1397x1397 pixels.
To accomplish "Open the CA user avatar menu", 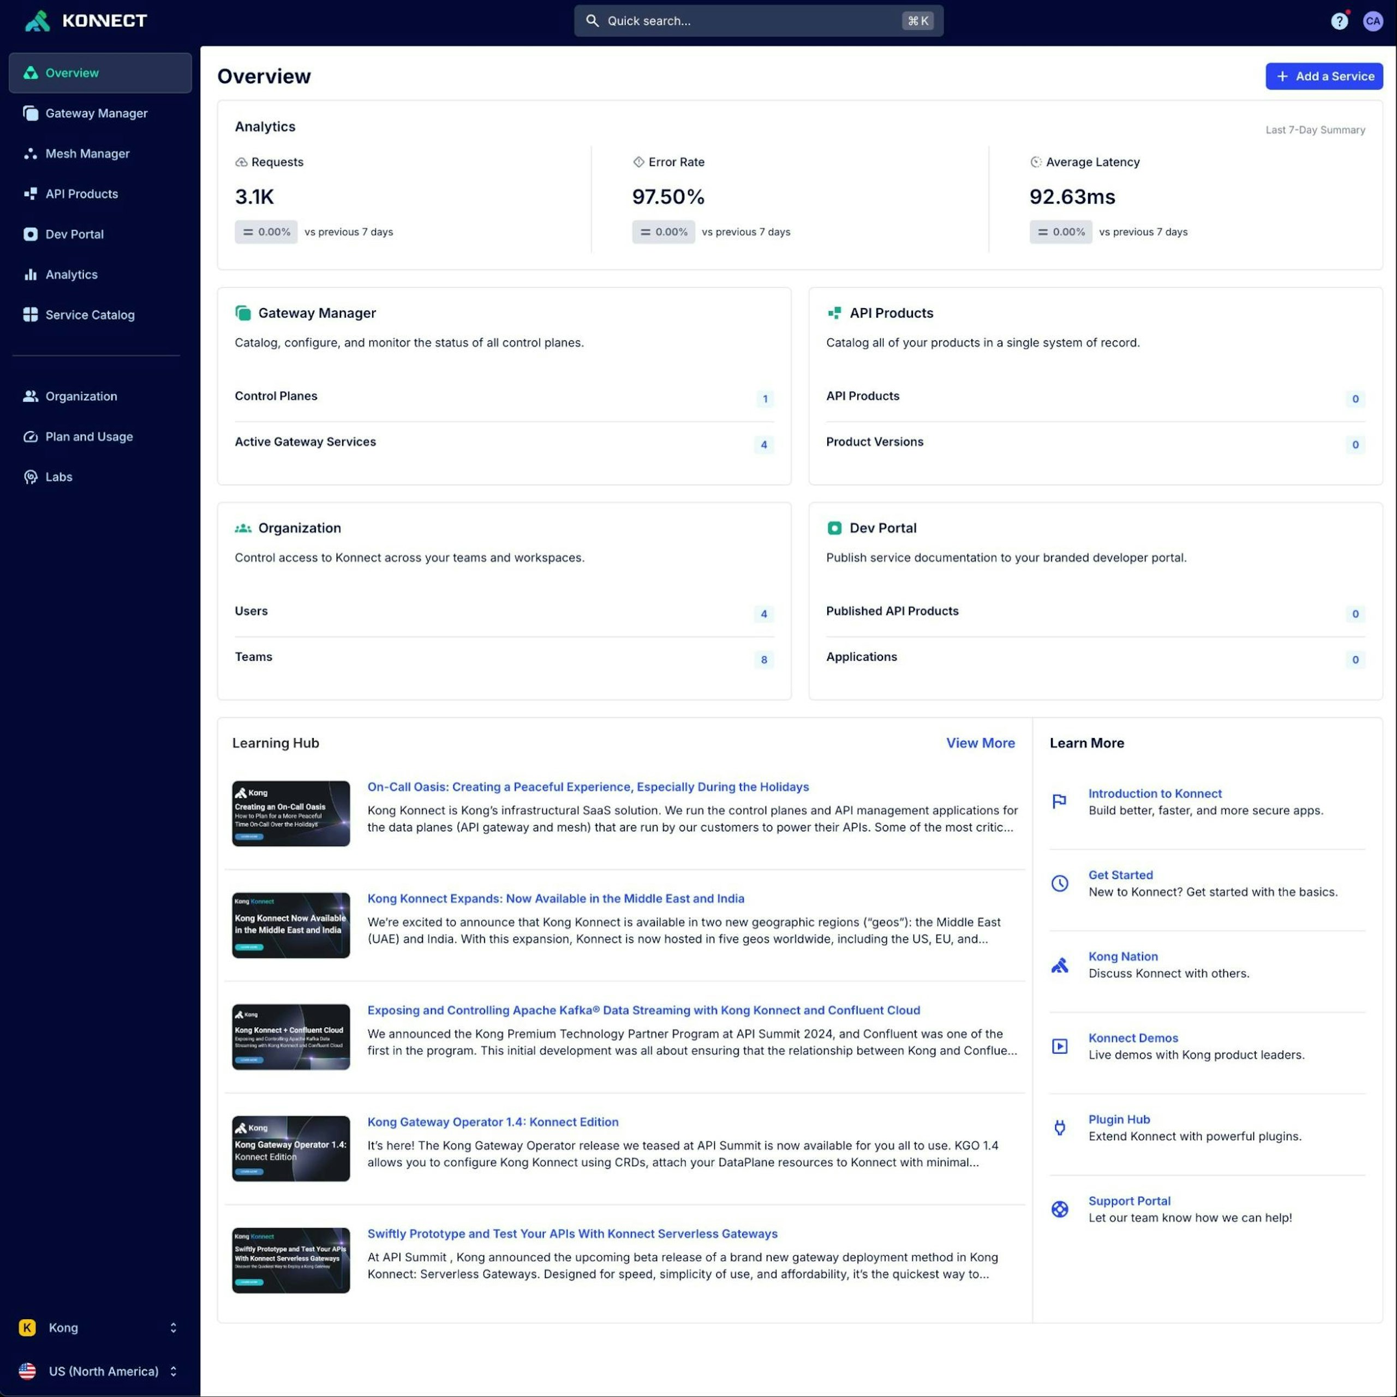I will click(x=1372, y=21).
